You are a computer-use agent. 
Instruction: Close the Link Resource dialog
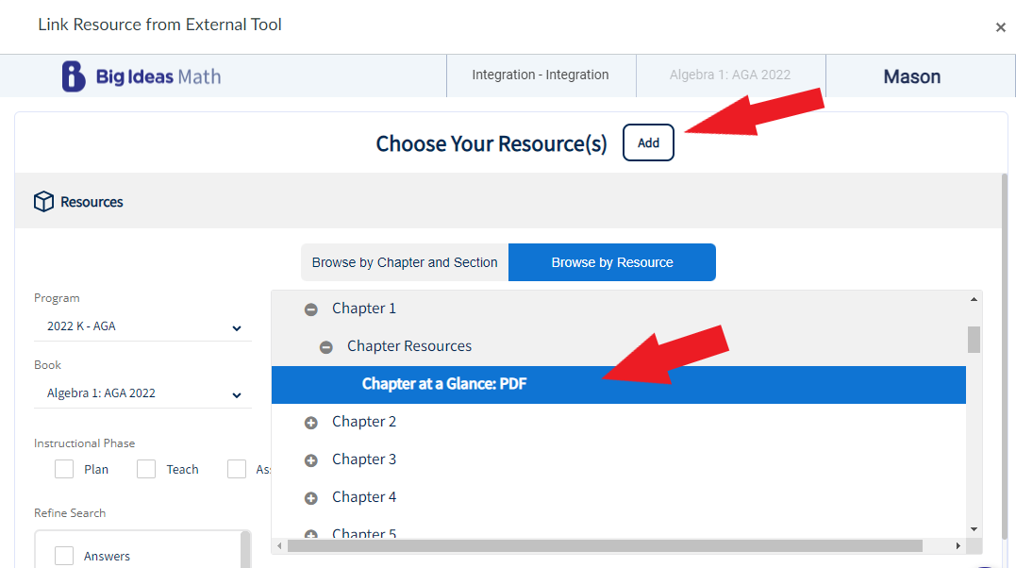point(1000,27)
